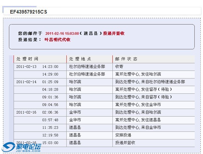Click the 14:29:00 time entry
The height and width of the screenshot is (154, 203).
tap(50, 74)
